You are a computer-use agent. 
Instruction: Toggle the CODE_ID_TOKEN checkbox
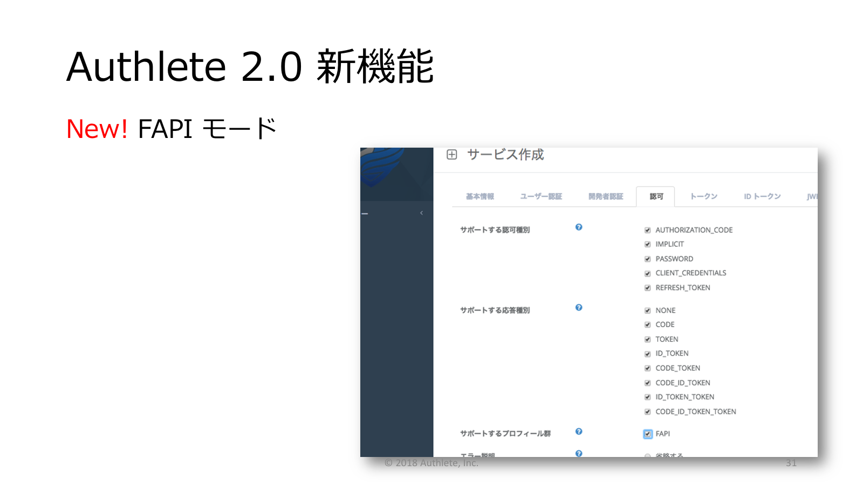(x=648, y=383)
